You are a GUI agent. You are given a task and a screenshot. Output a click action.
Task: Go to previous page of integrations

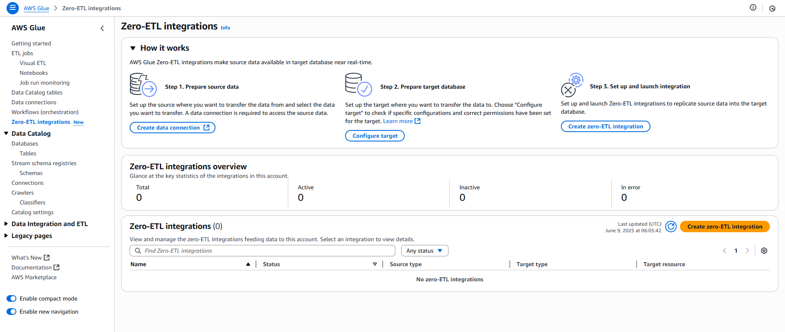click(x=724, y=251)
